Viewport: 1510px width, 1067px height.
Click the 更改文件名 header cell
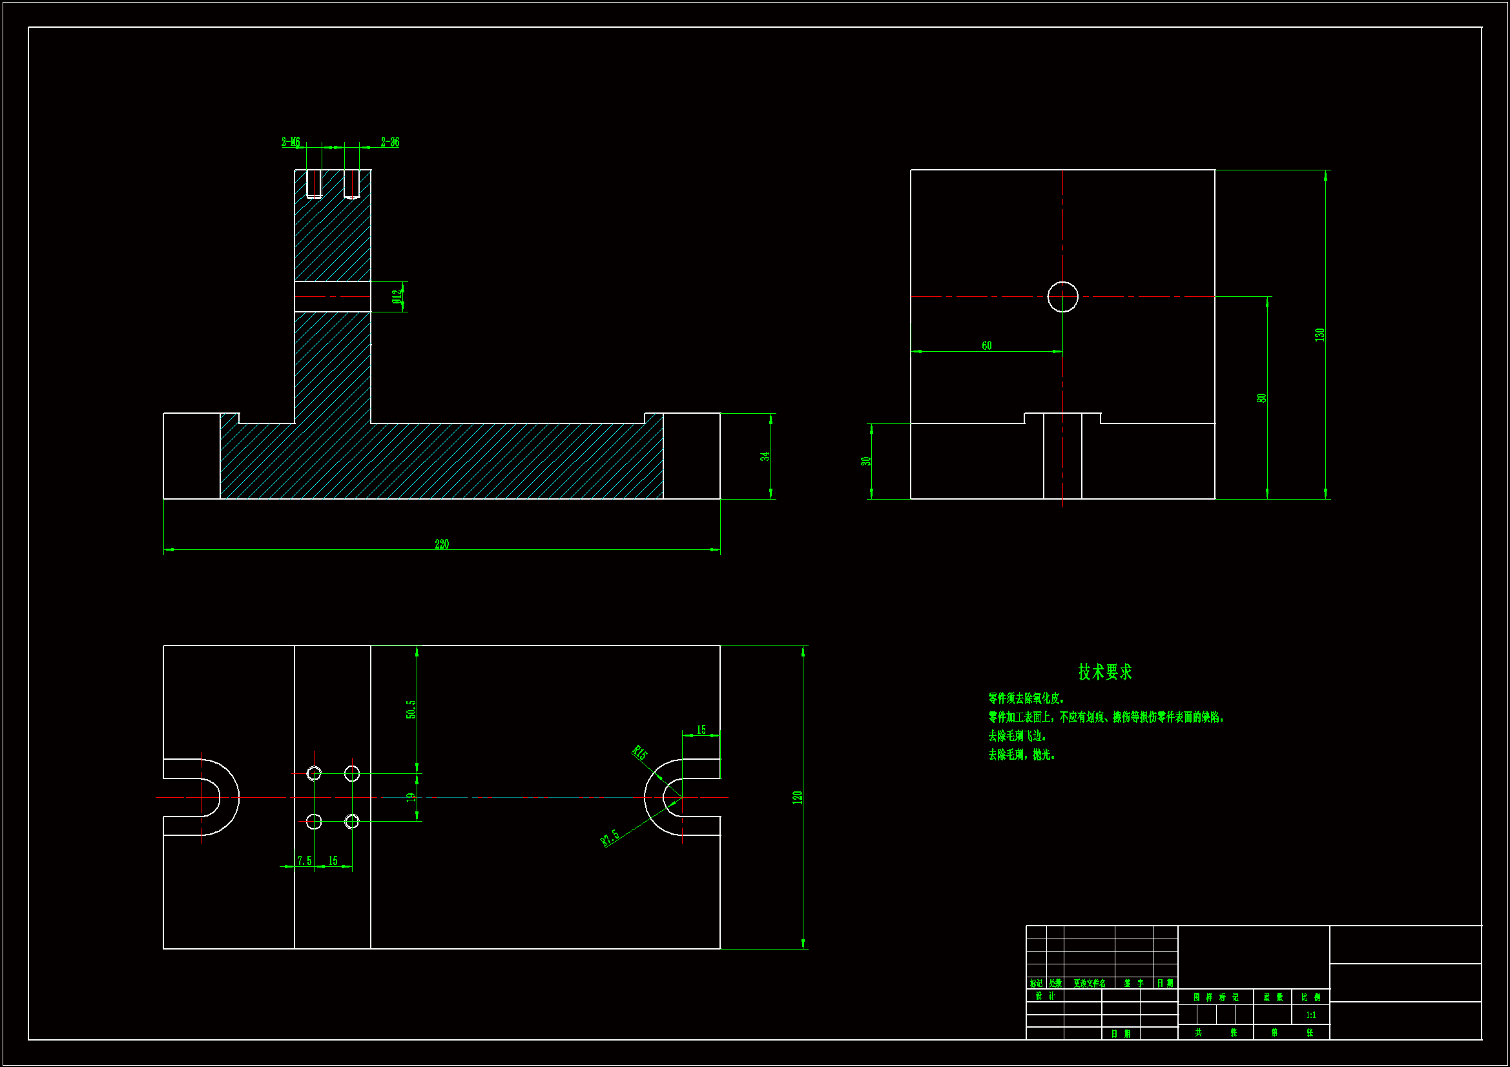(1089, 984)
